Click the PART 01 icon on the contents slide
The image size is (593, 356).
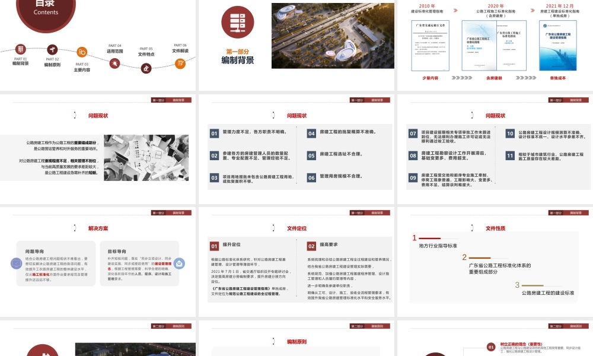coord(20,49)
